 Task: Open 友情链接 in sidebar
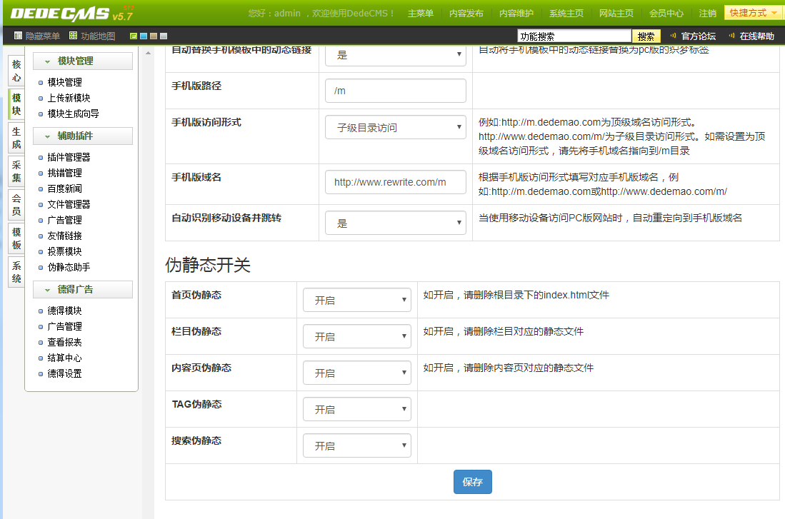pyautogui.click(x=64, y=236)
